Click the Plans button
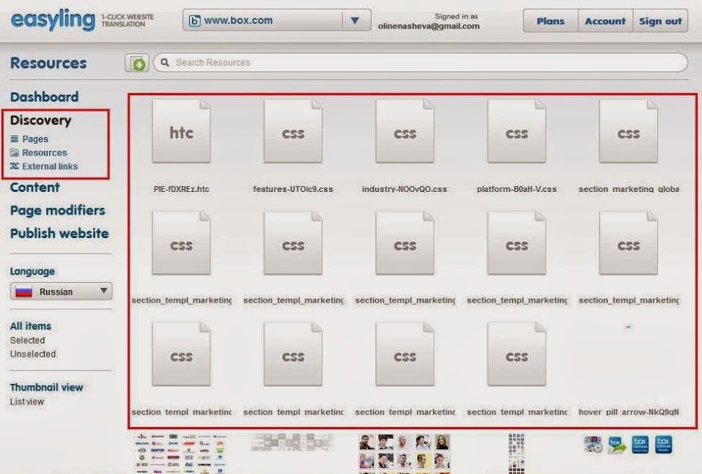 coord(550,21)
